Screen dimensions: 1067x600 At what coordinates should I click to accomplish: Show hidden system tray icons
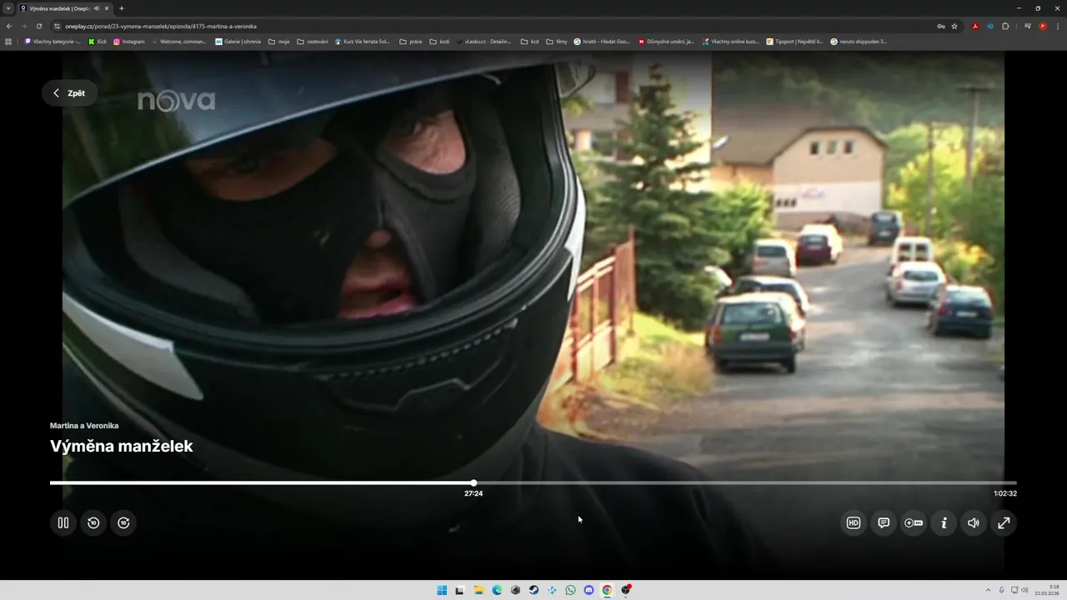(x=988, y=590)
